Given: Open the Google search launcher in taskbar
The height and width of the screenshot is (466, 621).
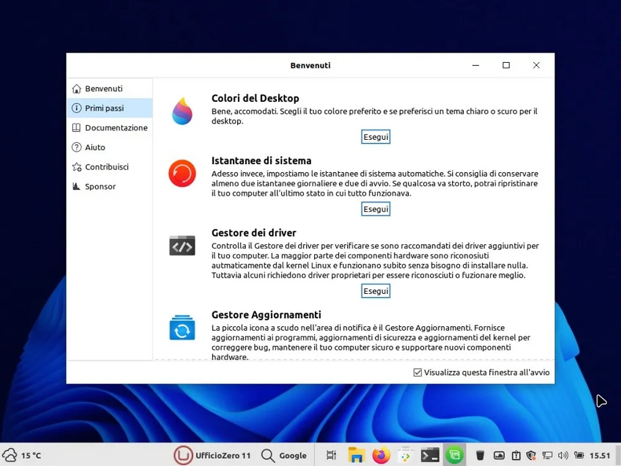Looking at the screenshot, I should [284, 455].
